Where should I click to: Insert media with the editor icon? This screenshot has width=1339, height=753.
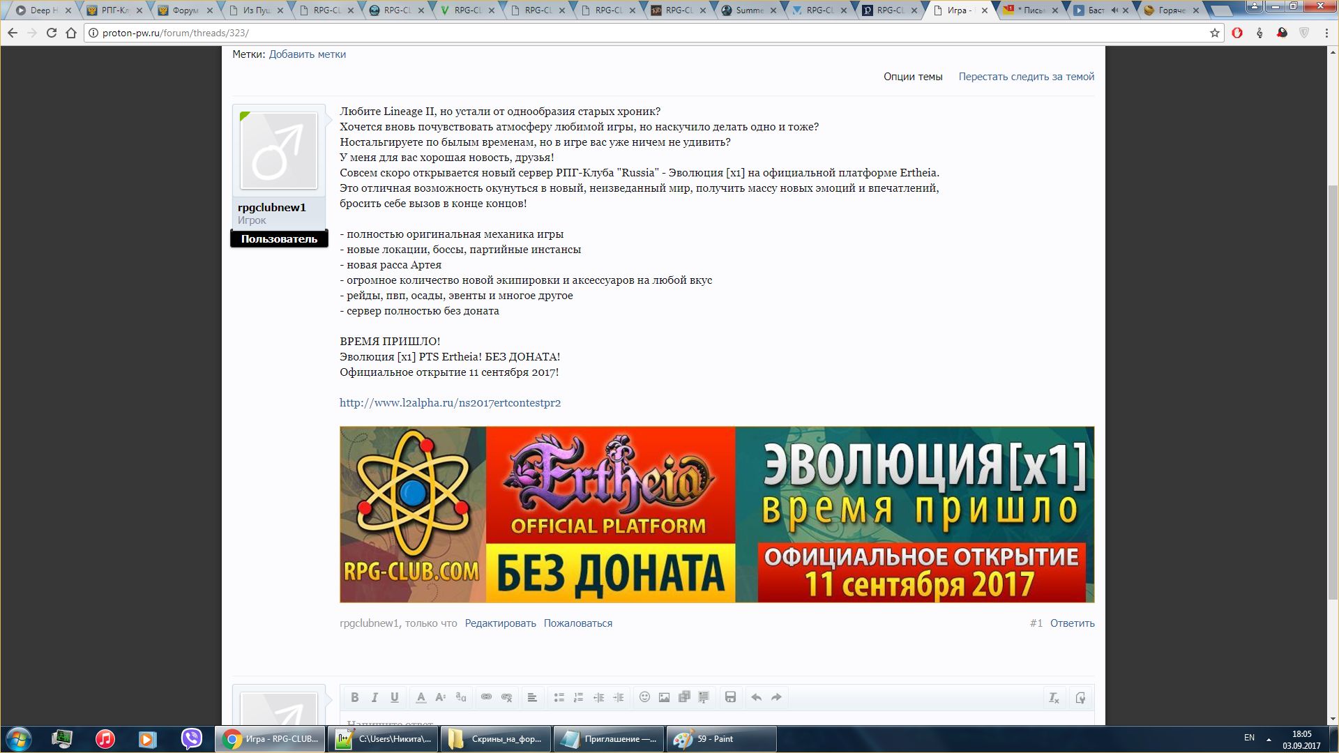684,697
